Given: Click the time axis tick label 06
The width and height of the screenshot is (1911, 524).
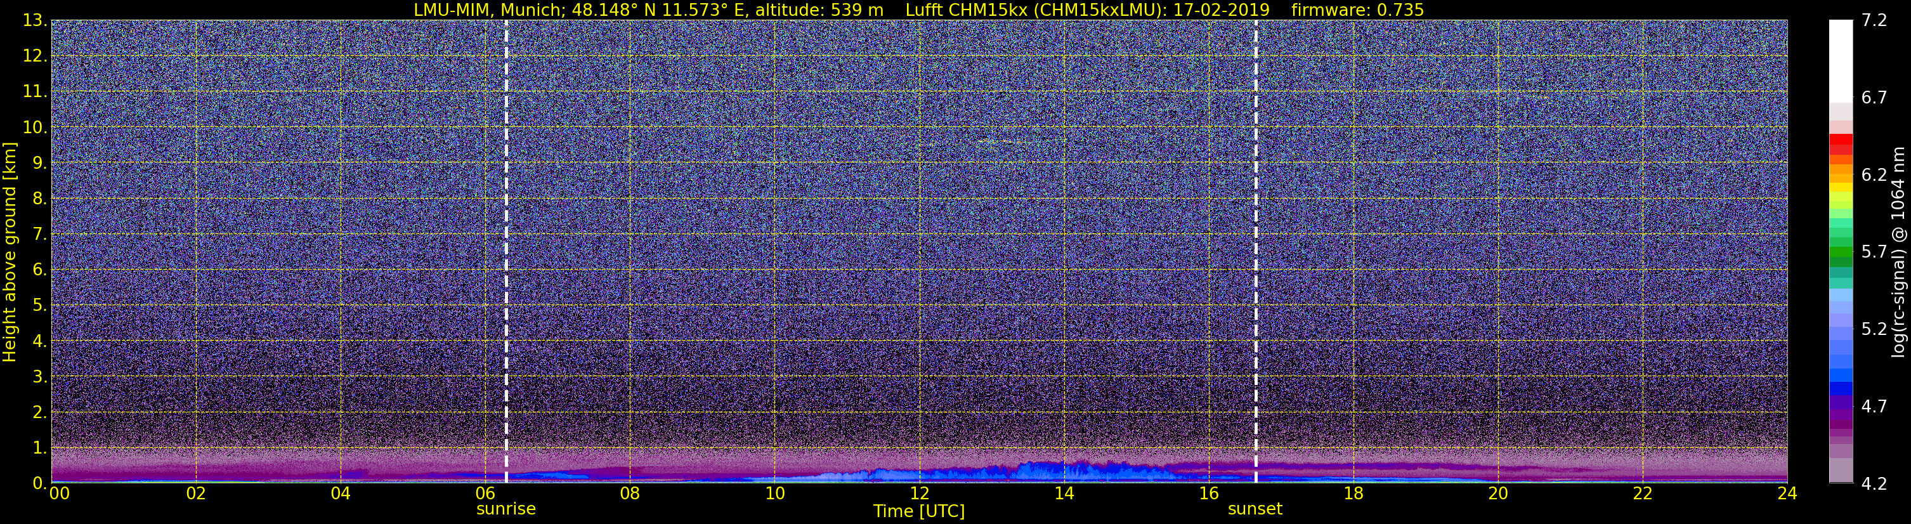Looking at the screenshot, I should 485,494.
